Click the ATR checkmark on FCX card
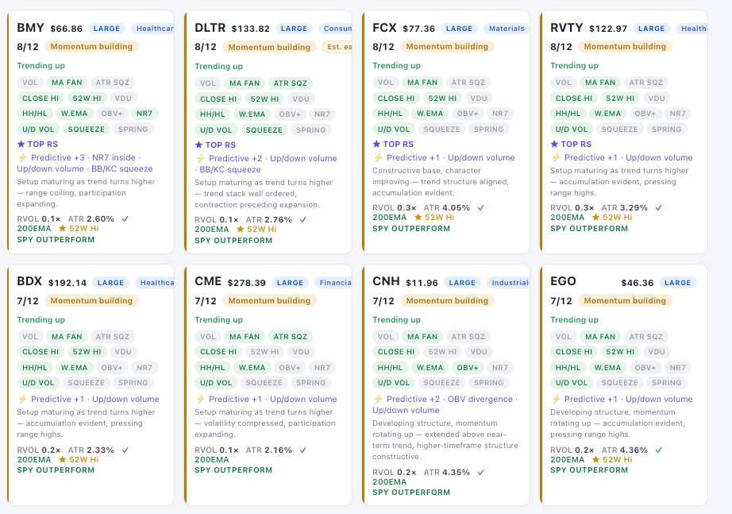 [x=481, y=207]
